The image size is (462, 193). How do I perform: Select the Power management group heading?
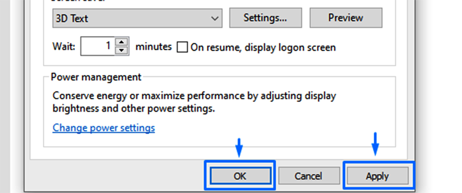pyautogui.click(x=96, y=77)
